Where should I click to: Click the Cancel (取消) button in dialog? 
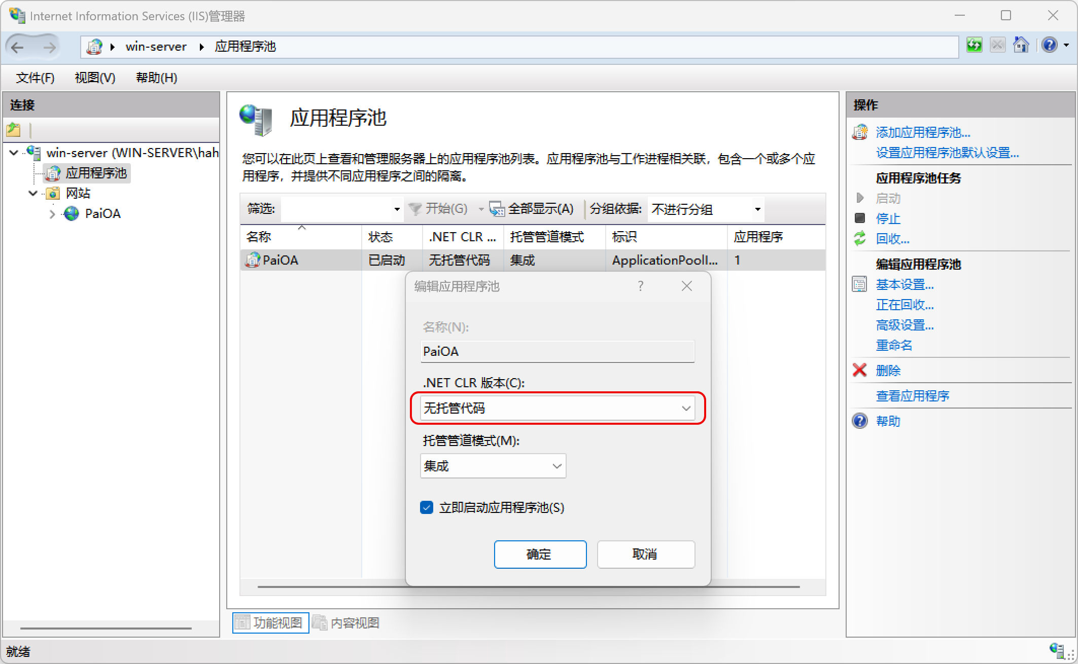pos(645,554)
